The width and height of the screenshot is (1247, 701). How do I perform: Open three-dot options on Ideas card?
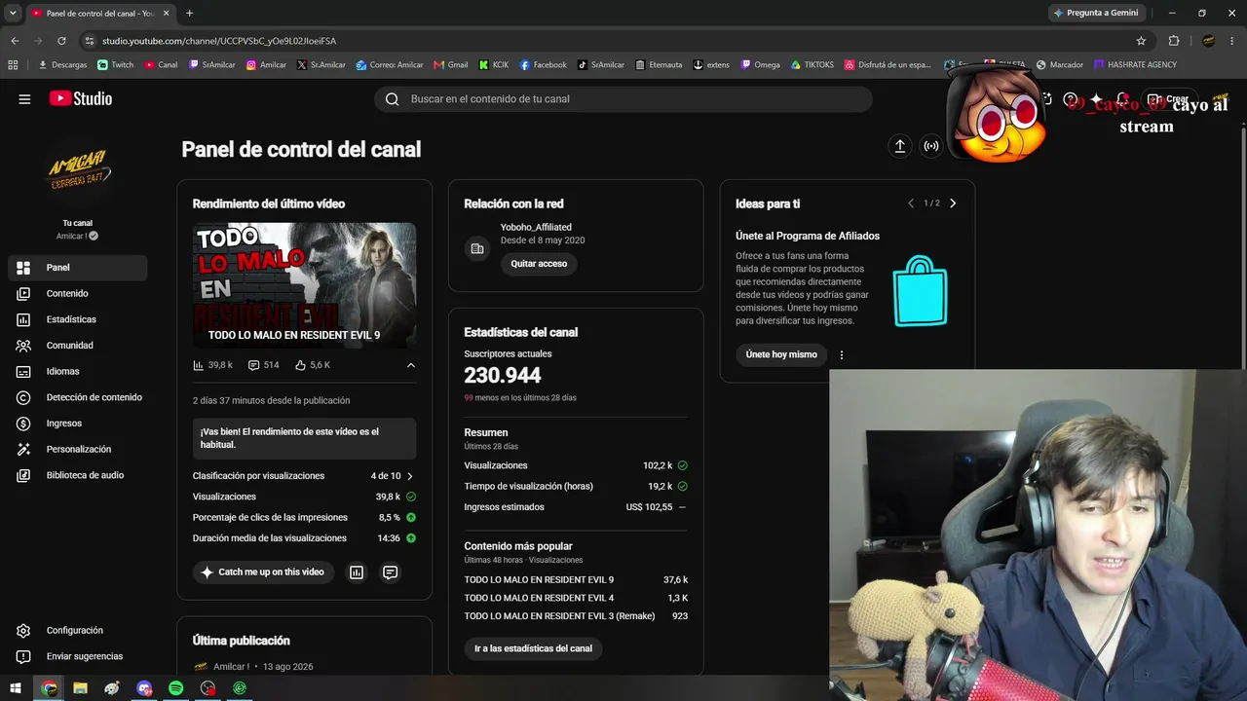click(x=842, y=355)
